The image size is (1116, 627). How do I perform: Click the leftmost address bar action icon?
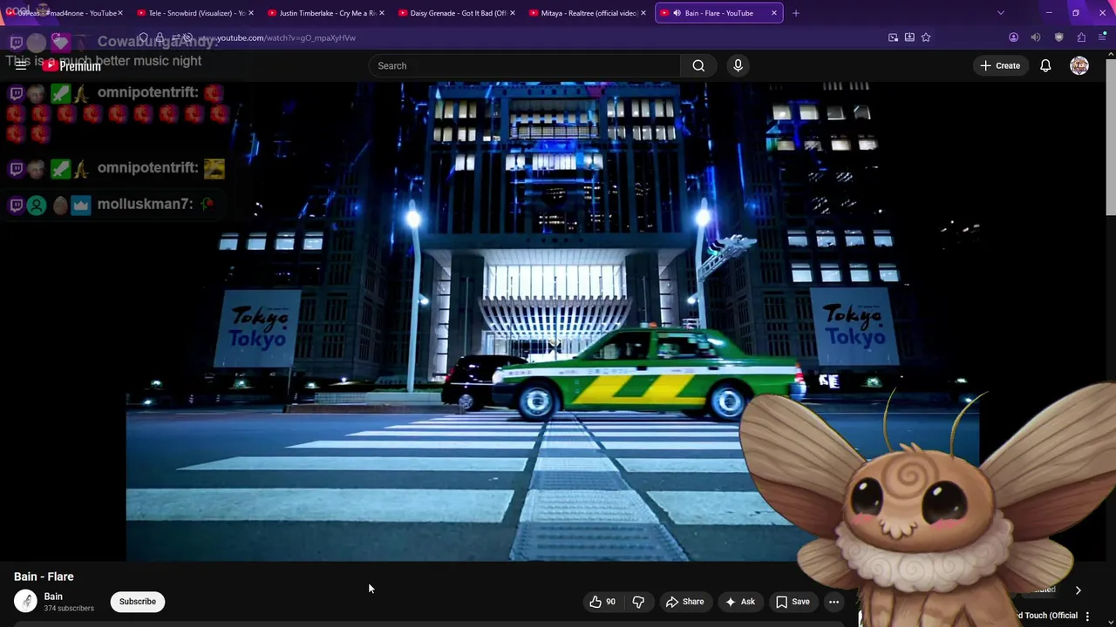(893, 37)
